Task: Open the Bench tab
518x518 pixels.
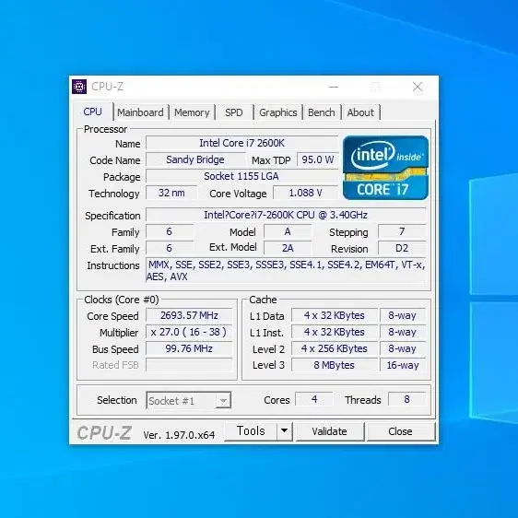Action: [x=322, y=112]
